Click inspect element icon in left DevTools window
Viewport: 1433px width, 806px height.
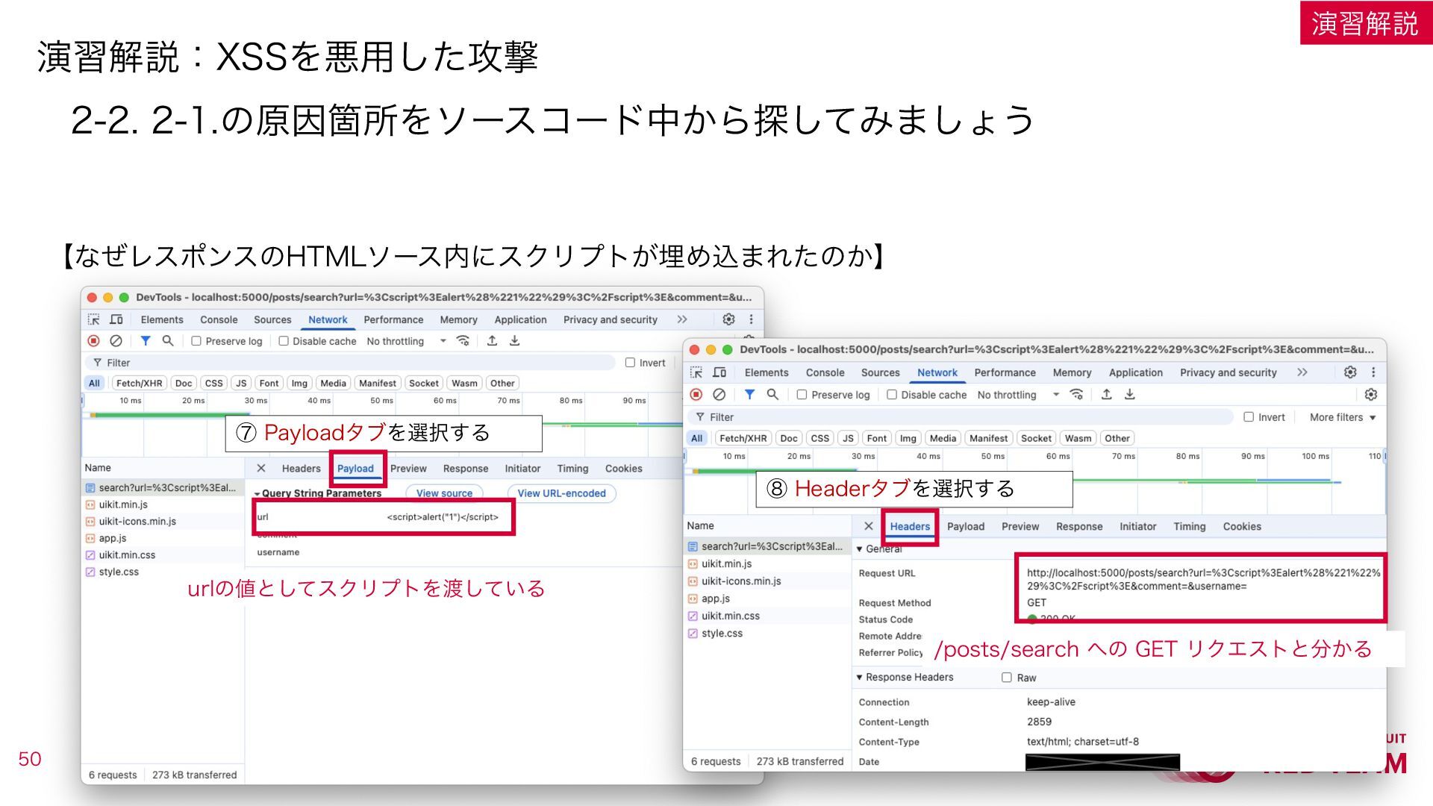pos(94,319)
